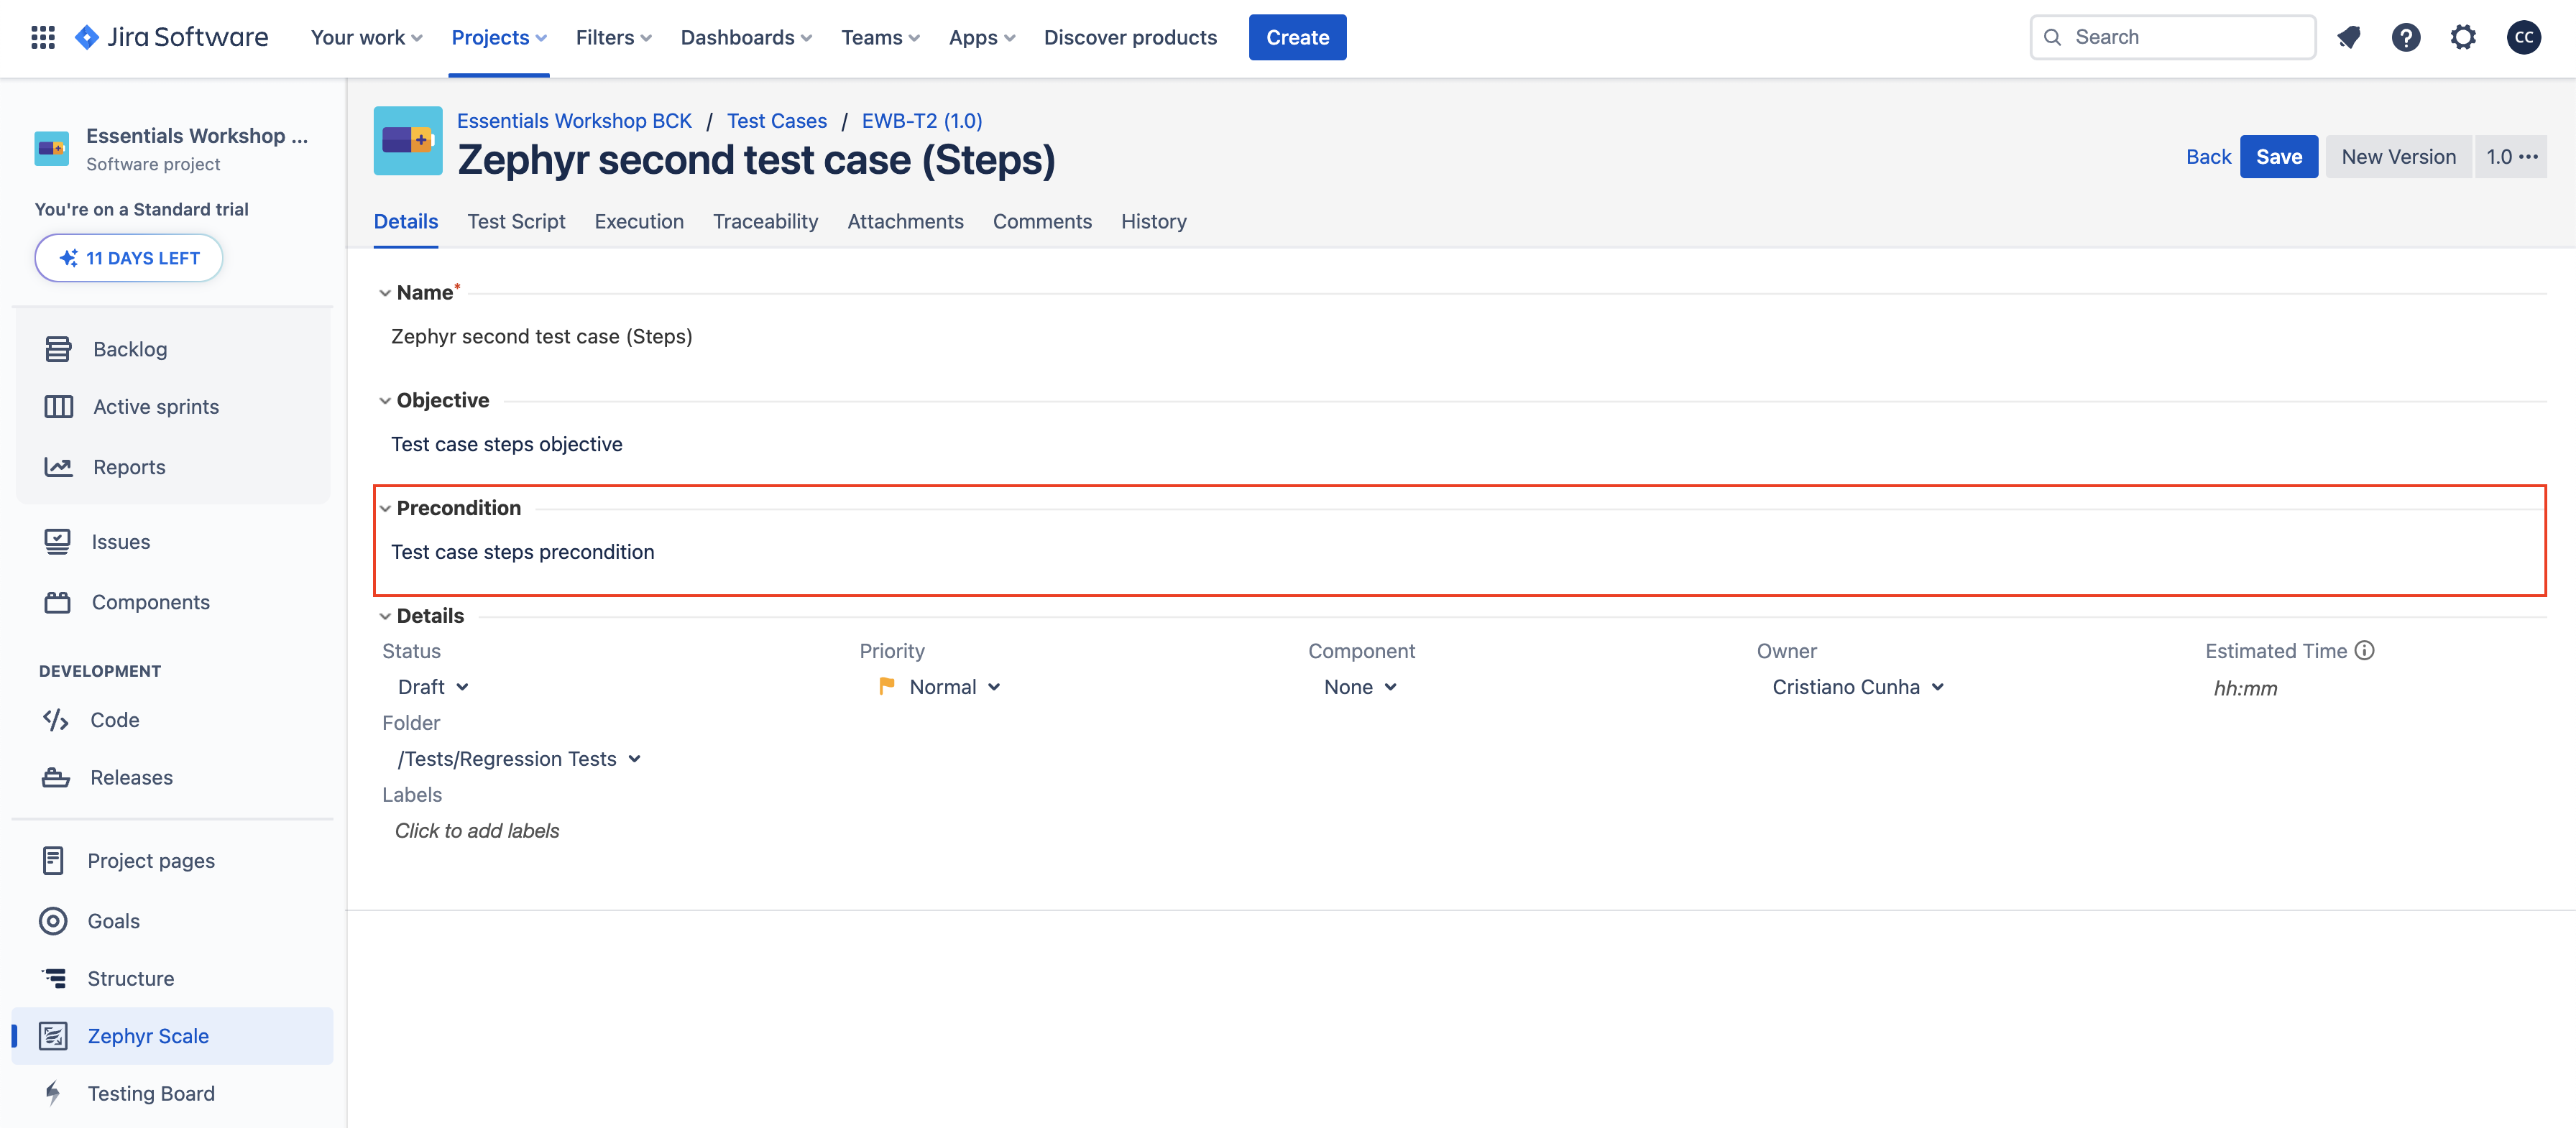This screenshot has height=1128, width=2576.
Task: Collapse the Name section chevron
Action: (x=385, y=293)
